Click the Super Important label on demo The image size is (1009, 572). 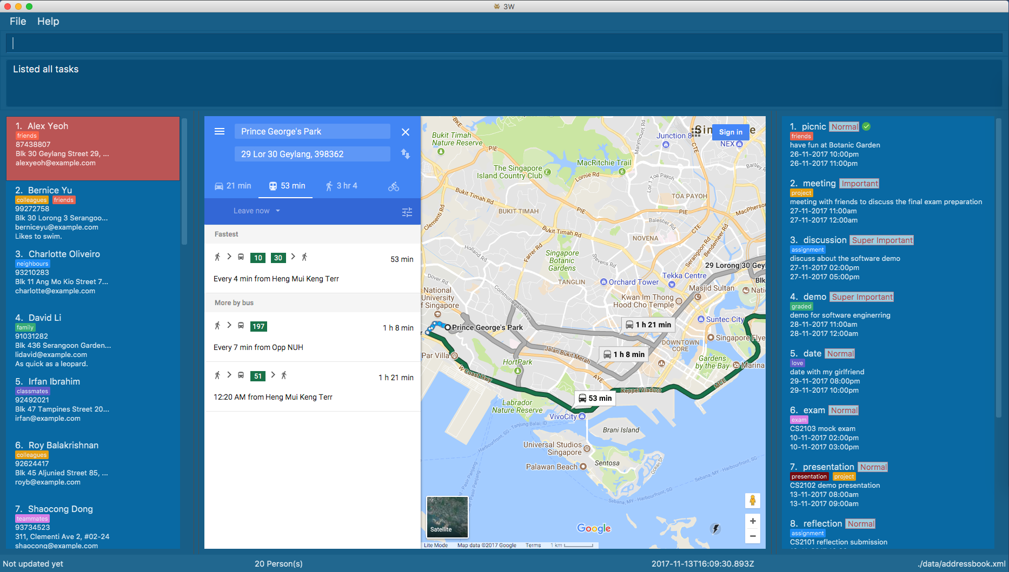click(862, 297)
